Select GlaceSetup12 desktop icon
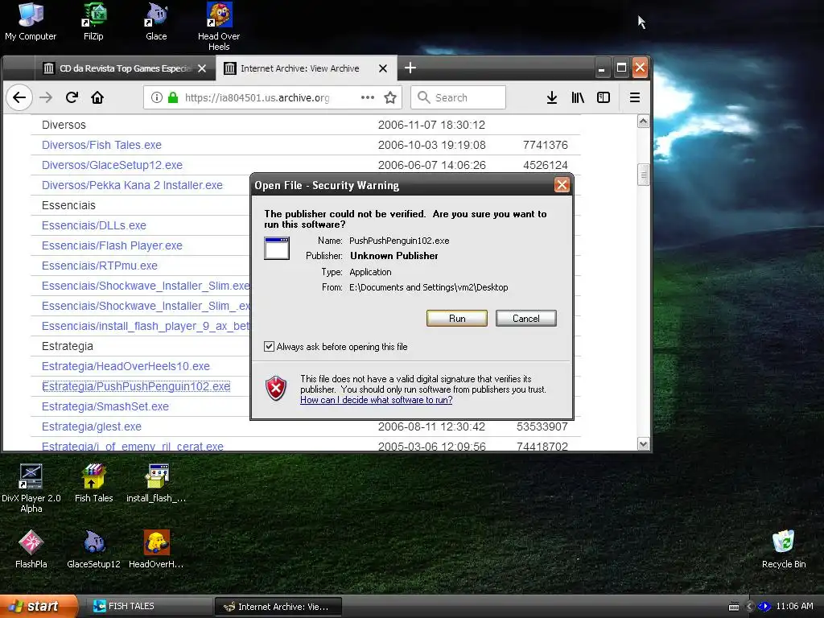The image size is (824, 618). coord(93,549)
